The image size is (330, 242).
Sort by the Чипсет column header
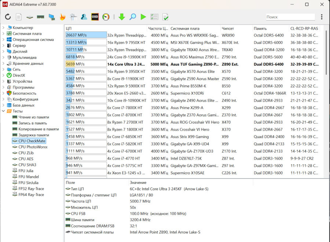click(236, 28)
